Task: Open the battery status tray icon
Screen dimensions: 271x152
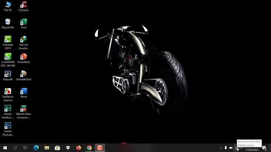Action: click(231, 148)
